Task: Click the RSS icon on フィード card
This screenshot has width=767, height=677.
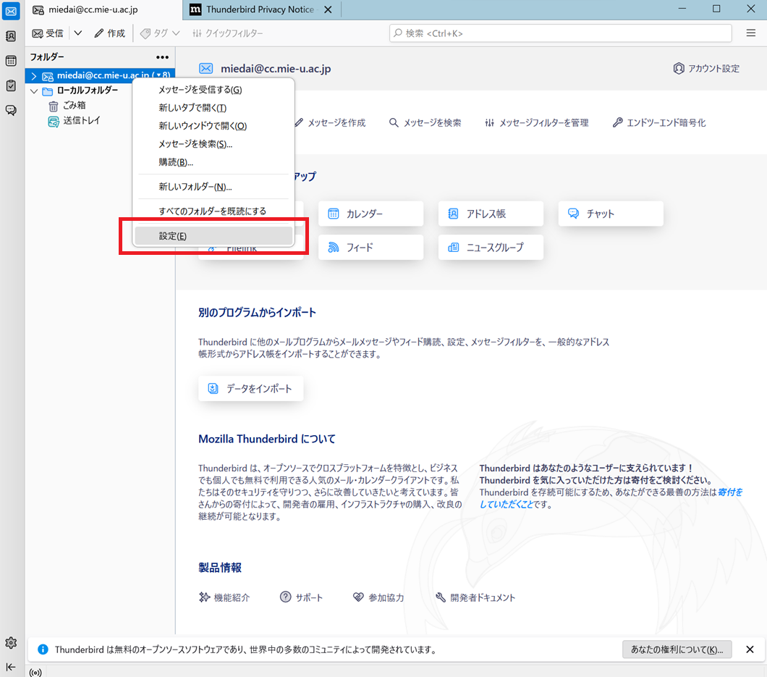Action: click(334, 248)
